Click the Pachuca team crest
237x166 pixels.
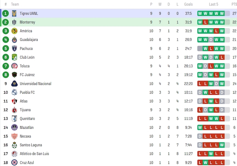point(14,49)
